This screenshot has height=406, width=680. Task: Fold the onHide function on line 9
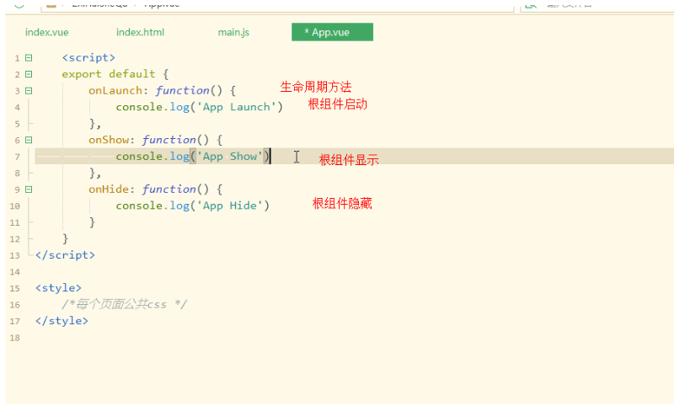(x=29, y=190)
